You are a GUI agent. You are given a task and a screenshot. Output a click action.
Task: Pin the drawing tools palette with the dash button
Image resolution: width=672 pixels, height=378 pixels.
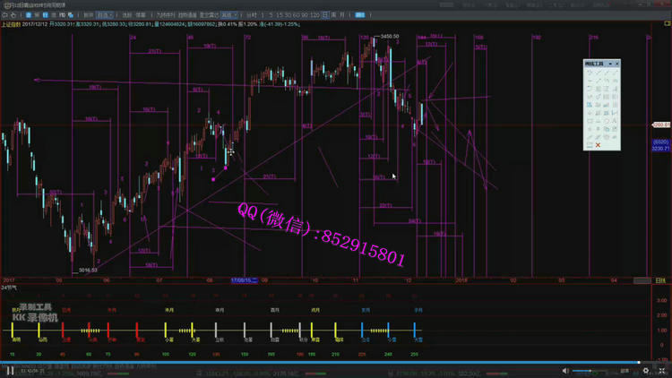[x=609, y=64]
